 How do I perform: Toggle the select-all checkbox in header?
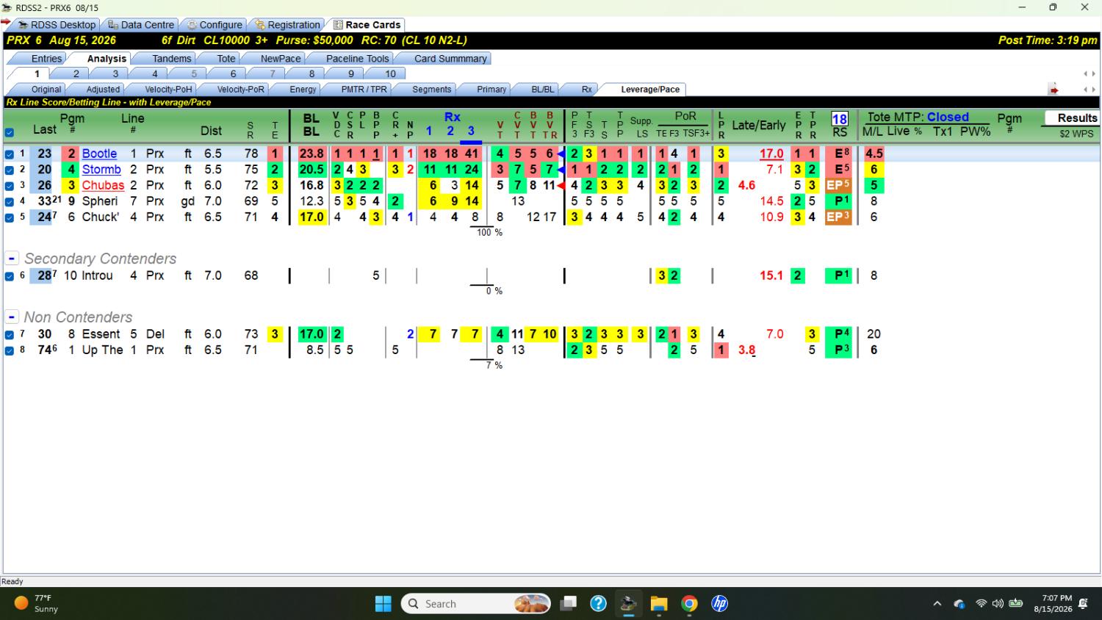click(x=10, y=133)
